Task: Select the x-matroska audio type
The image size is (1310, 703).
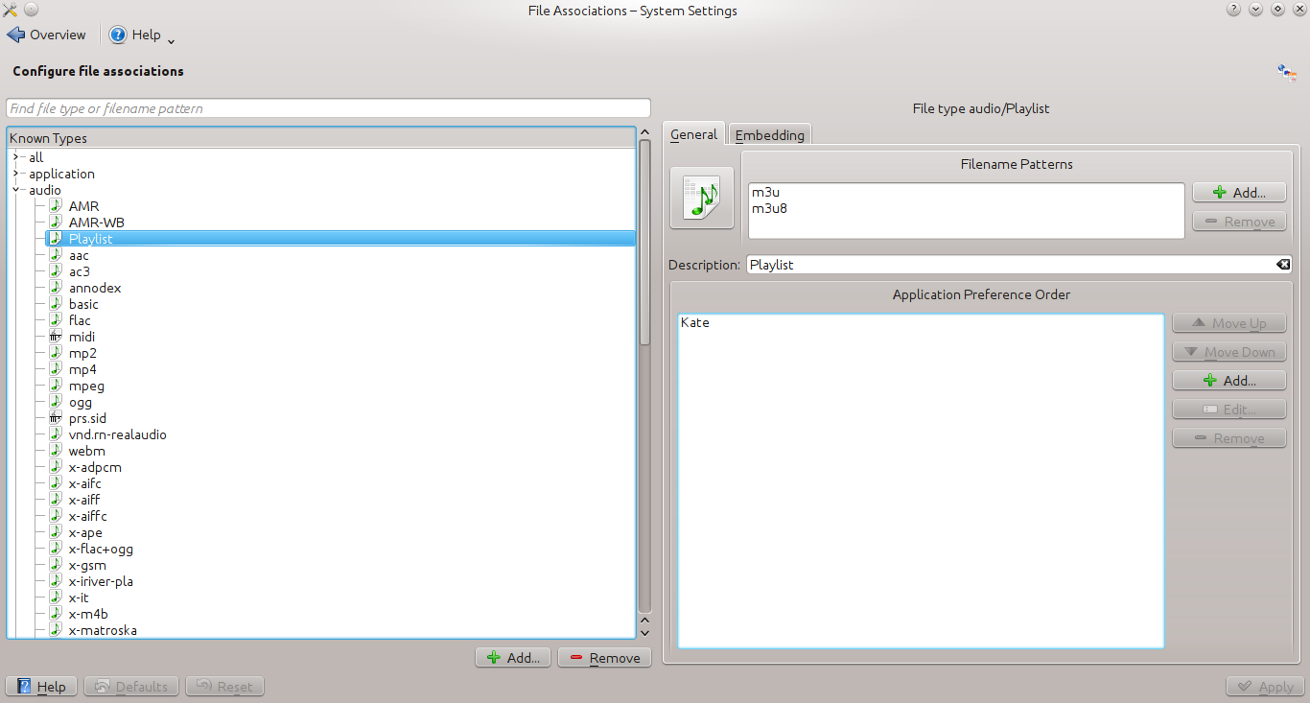Action: 103,630
